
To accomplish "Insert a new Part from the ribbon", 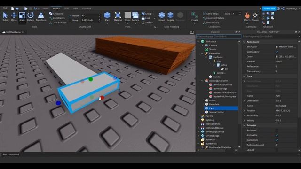I will pos(107,16).
